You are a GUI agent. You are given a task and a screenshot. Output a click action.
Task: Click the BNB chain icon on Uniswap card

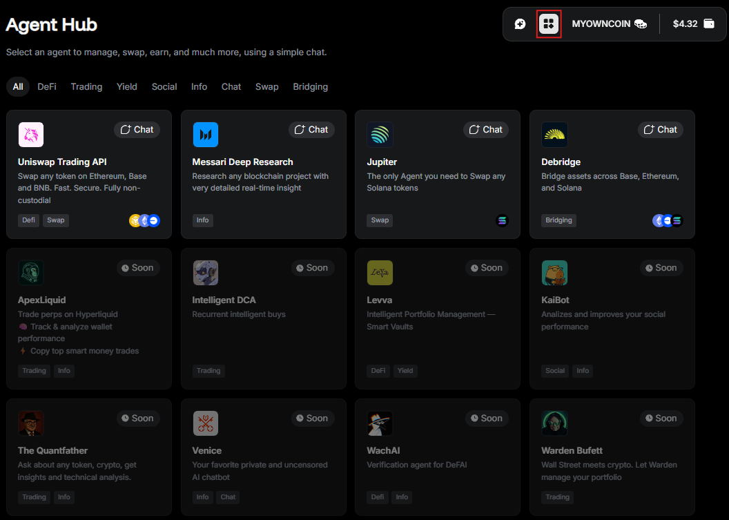(135, 220)
